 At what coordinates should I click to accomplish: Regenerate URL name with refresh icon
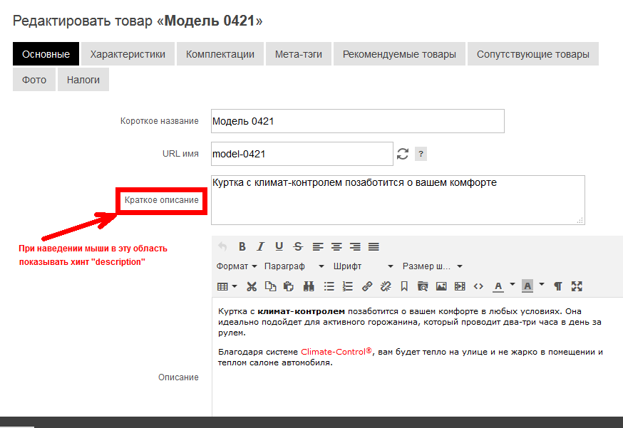point(403,154)
